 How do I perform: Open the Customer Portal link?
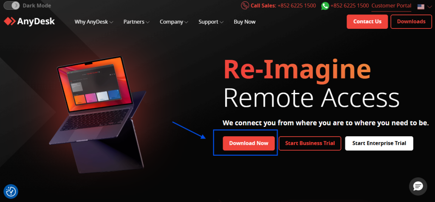coord(391,6)
